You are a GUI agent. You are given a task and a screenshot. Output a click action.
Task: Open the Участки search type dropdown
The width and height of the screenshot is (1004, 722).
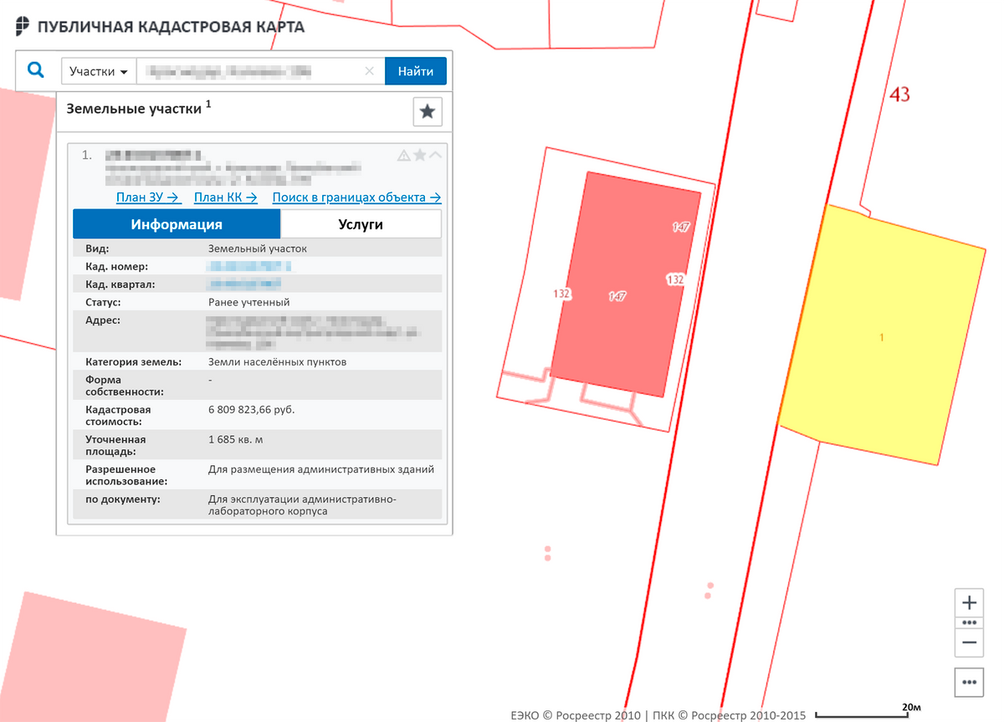point(99,71)
